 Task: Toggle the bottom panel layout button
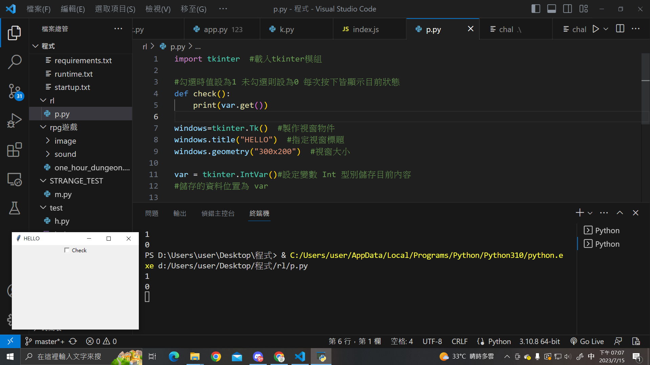(551, 9)
